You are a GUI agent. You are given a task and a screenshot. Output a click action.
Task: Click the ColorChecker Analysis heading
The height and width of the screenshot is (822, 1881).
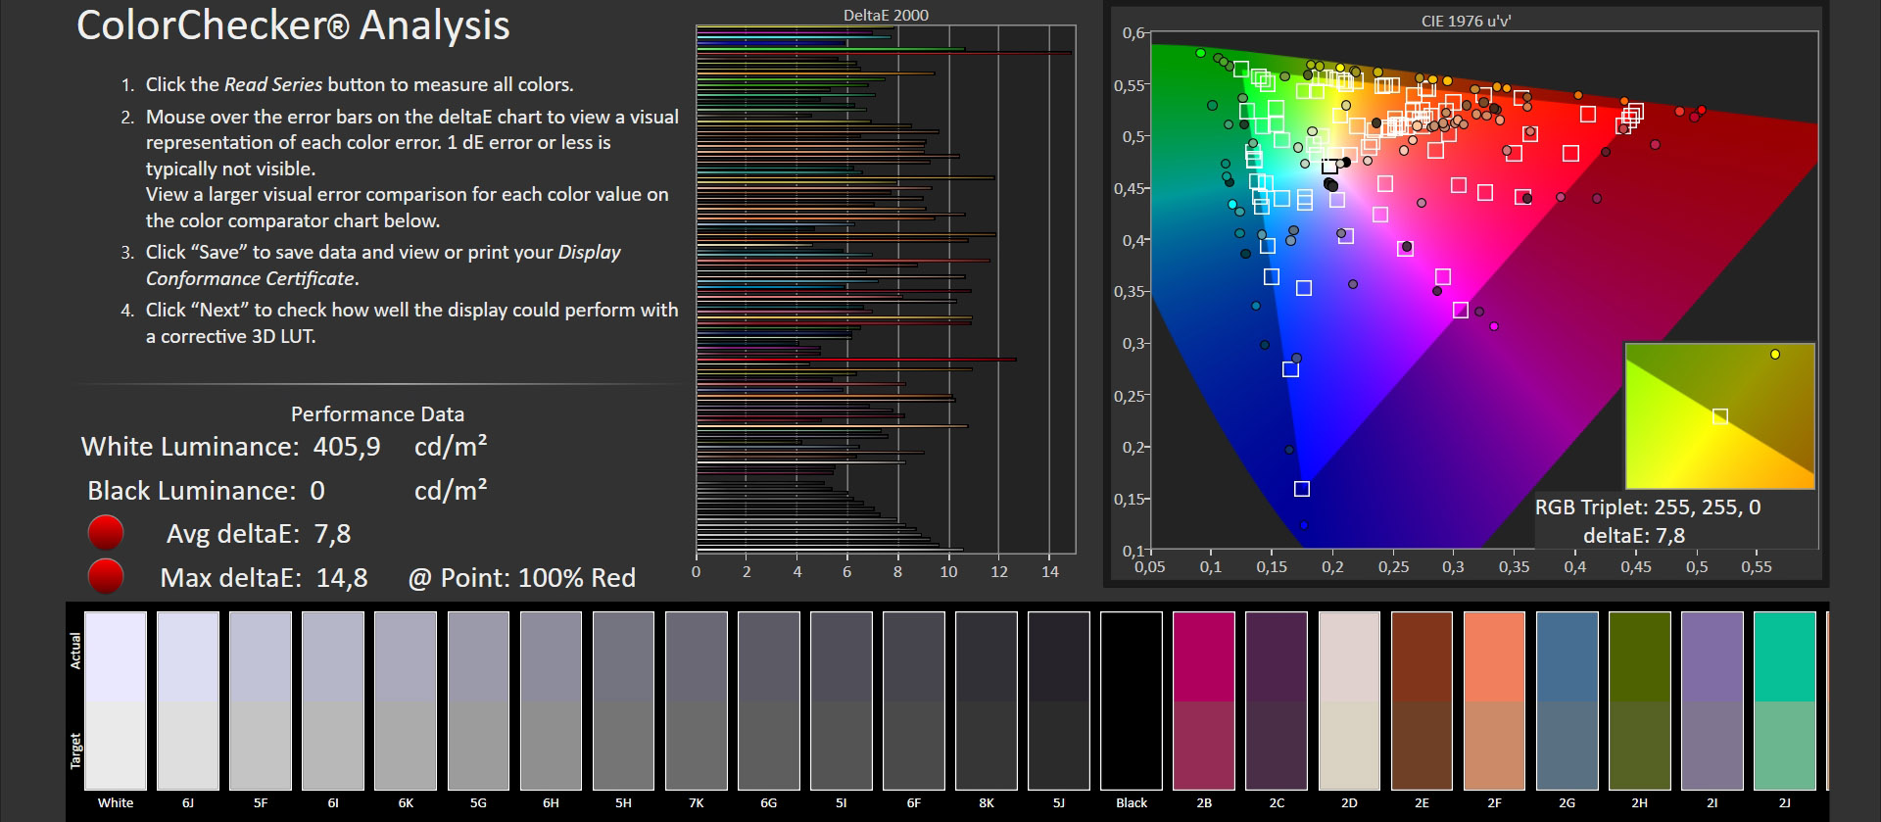(x=293, y=25)
